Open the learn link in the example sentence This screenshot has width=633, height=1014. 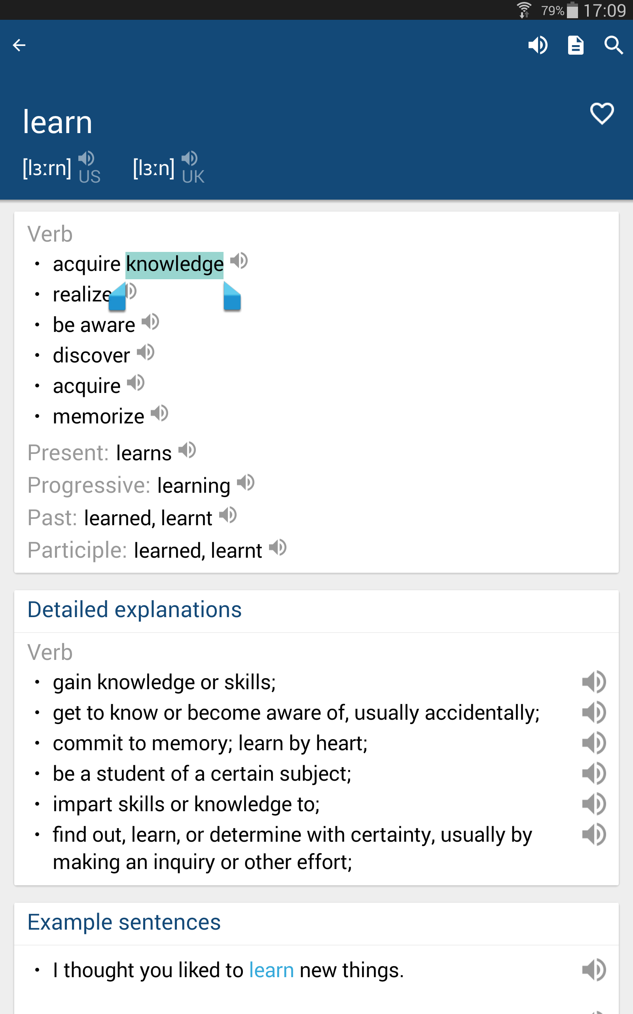coord(271,970)
